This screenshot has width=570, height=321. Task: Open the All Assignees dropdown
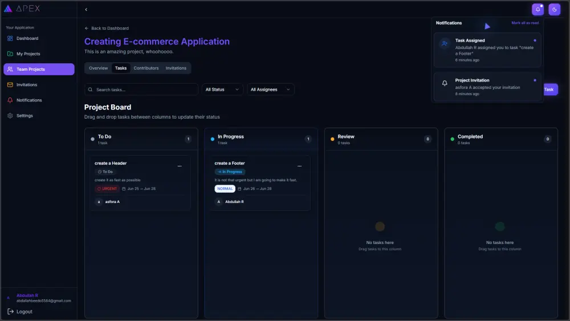pos(270,90)
